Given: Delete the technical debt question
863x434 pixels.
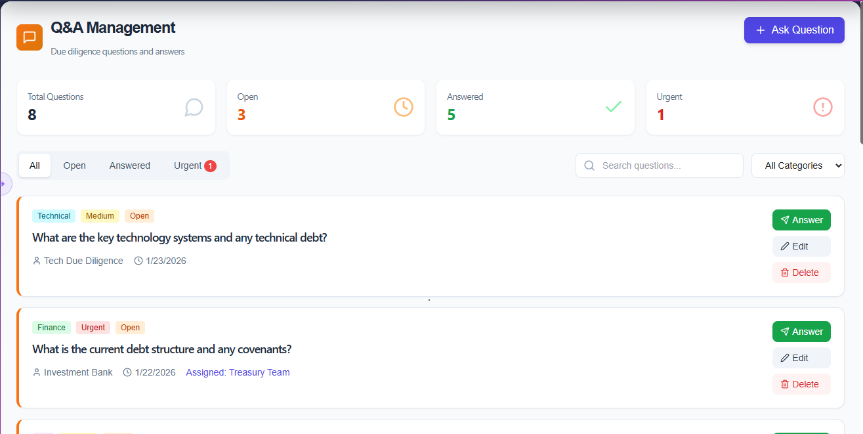Looking at the screenshot, I should point(801,272).
